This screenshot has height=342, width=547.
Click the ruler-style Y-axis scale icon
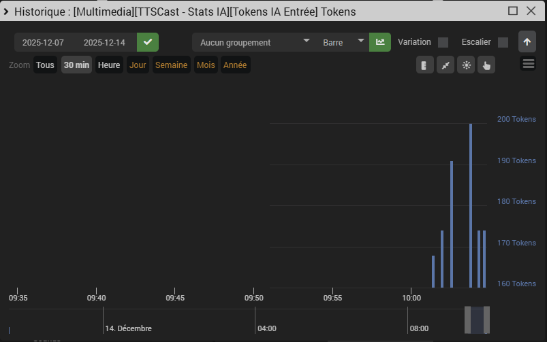tap(424, 65)
